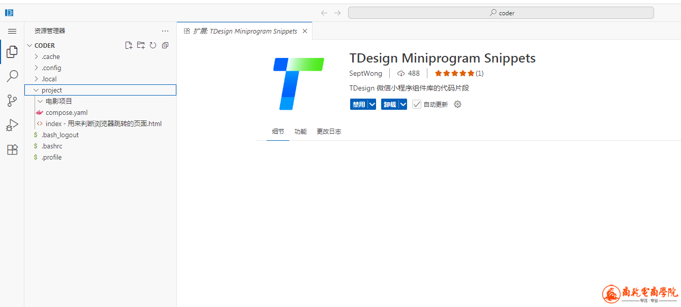This screenshot has height=307, width=681.
Task: Open the Search view icon
Action: [12, 76]
